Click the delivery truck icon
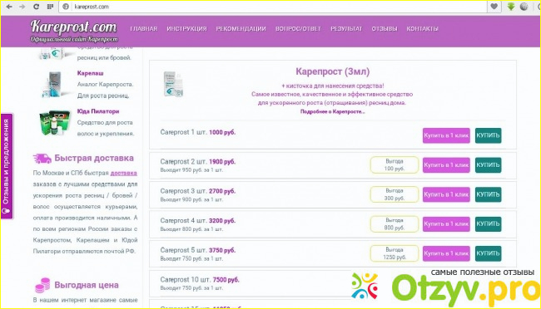The image size is (541, 309). 42,159
